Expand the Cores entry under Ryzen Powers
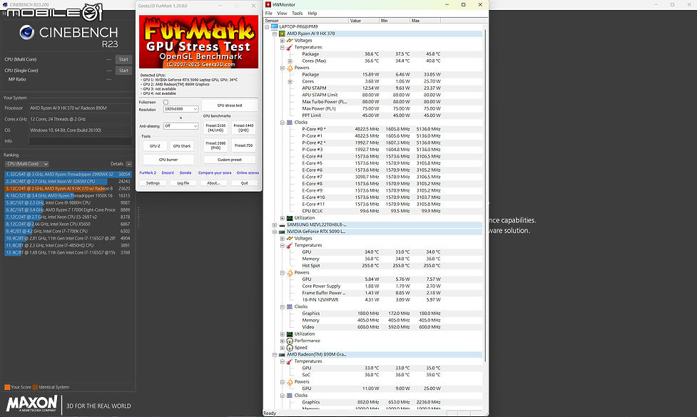697x417 pixels. coord(290,81)
